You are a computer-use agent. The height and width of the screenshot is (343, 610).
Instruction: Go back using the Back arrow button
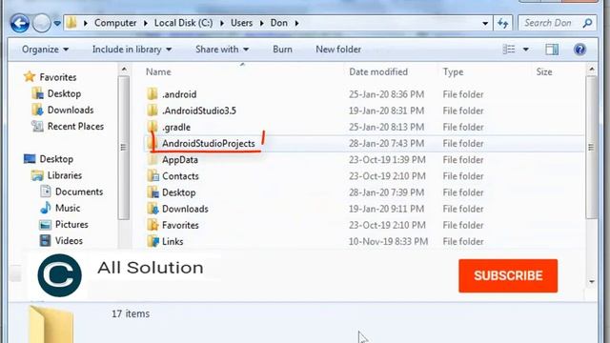click(19, 23)
